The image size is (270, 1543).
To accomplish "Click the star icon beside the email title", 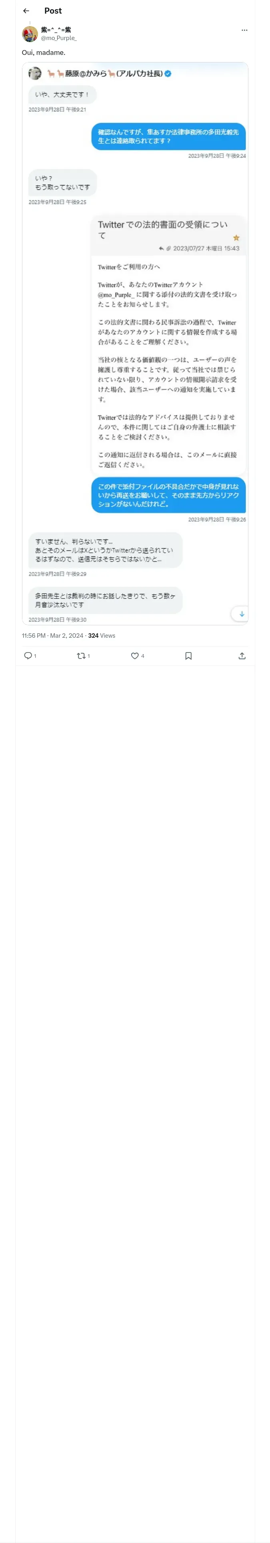I will (236, 238).
